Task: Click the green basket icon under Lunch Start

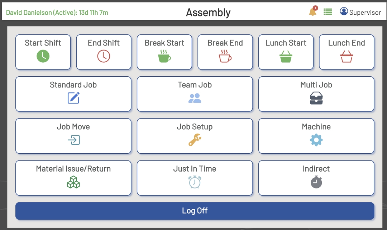Action: coord(286,56)
